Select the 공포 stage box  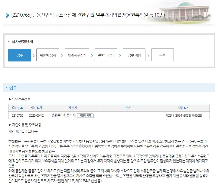(162, 55)
